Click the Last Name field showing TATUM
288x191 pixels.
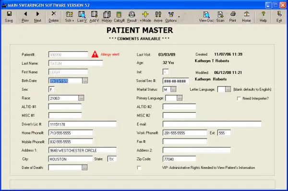point(76,63)
